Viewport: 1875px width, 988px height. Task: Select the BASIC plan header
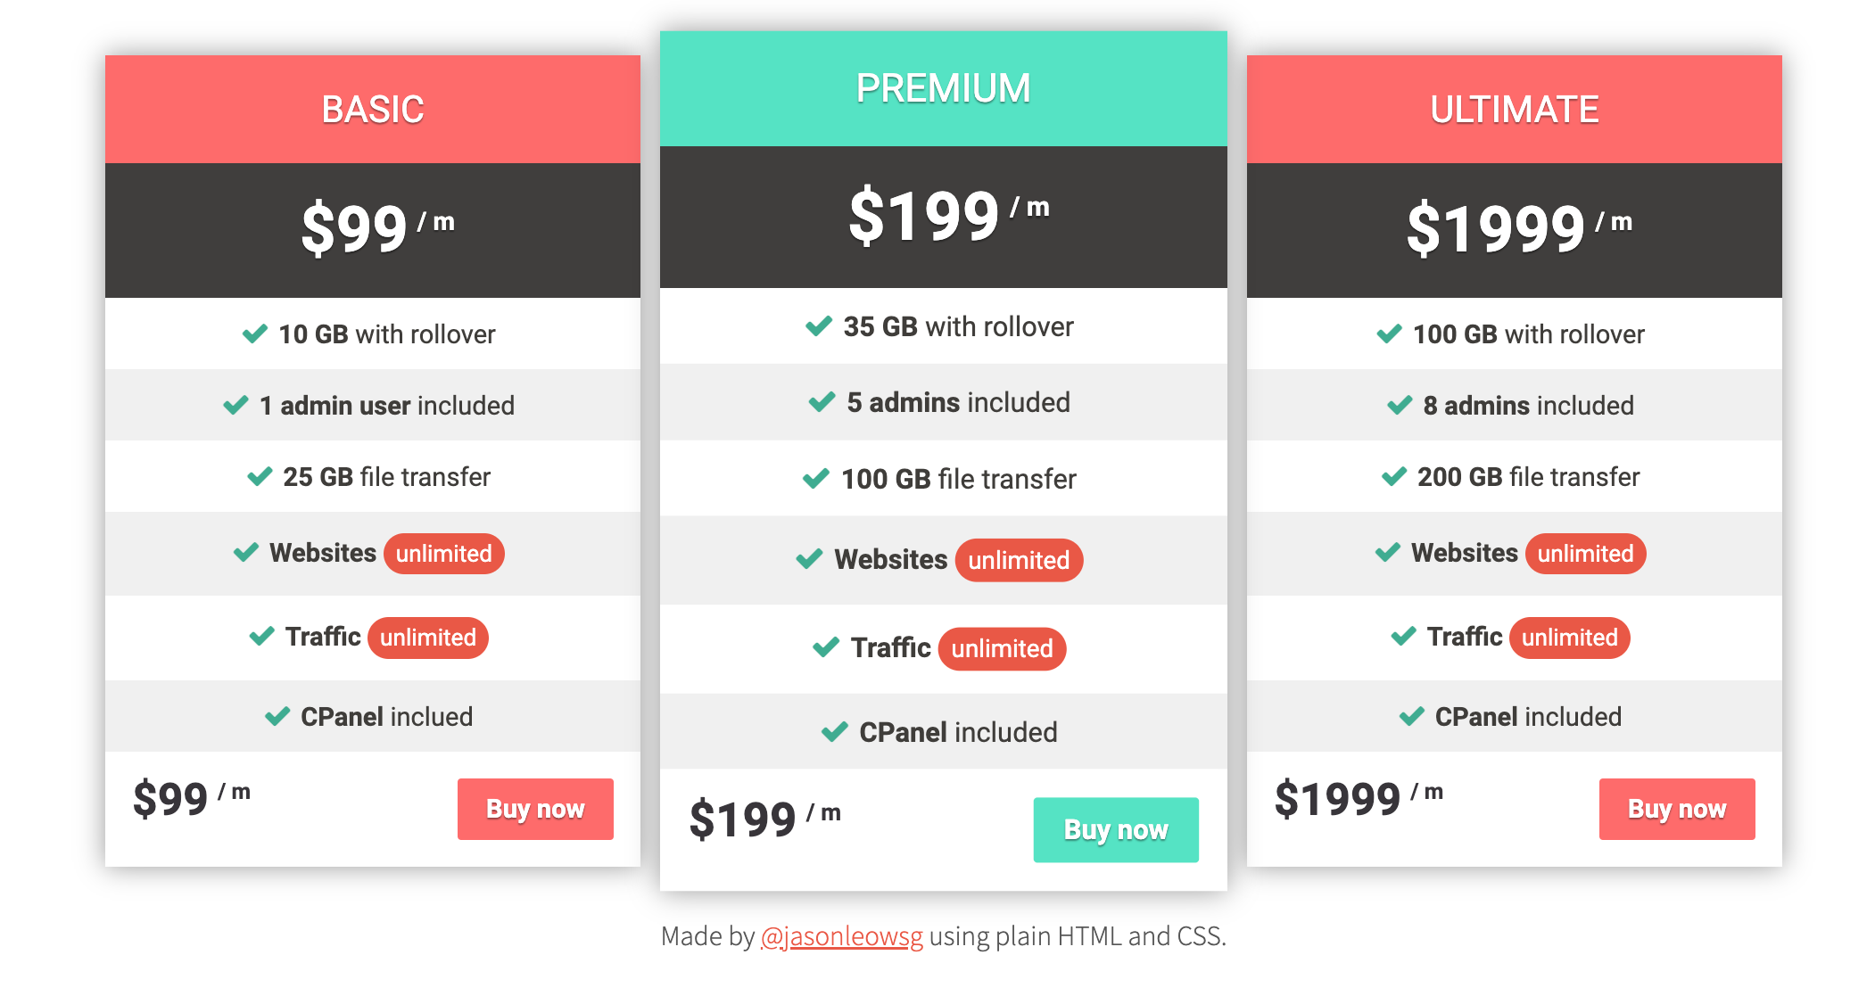pos(373,110)
